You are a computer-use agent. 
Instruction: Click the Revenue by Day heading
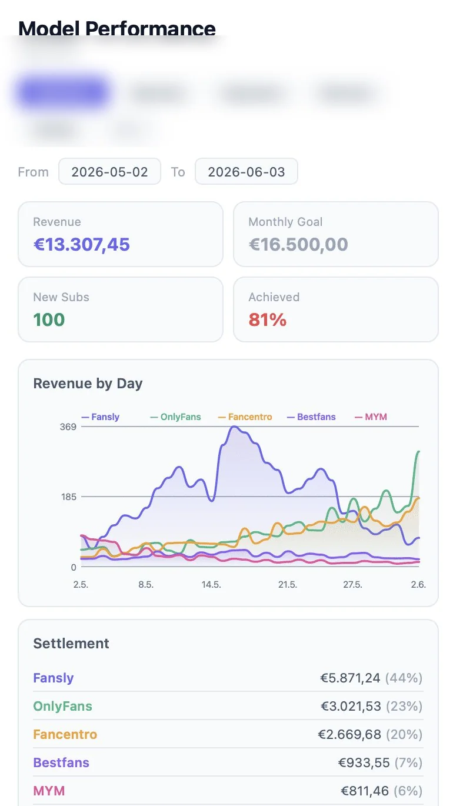[x=88, y=384]
